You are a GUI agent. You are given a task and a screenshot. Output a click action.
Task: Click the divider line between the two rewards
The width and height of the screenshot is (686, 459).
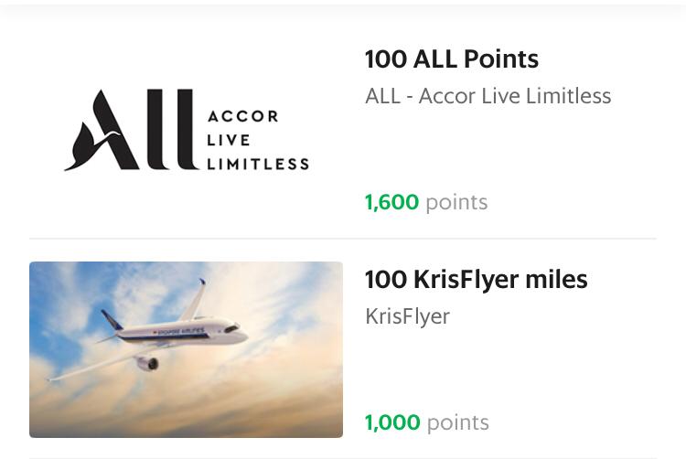pos(343,239)
